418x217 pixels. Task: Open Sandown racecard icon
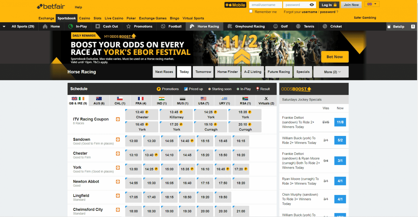(x=118, y=140)
